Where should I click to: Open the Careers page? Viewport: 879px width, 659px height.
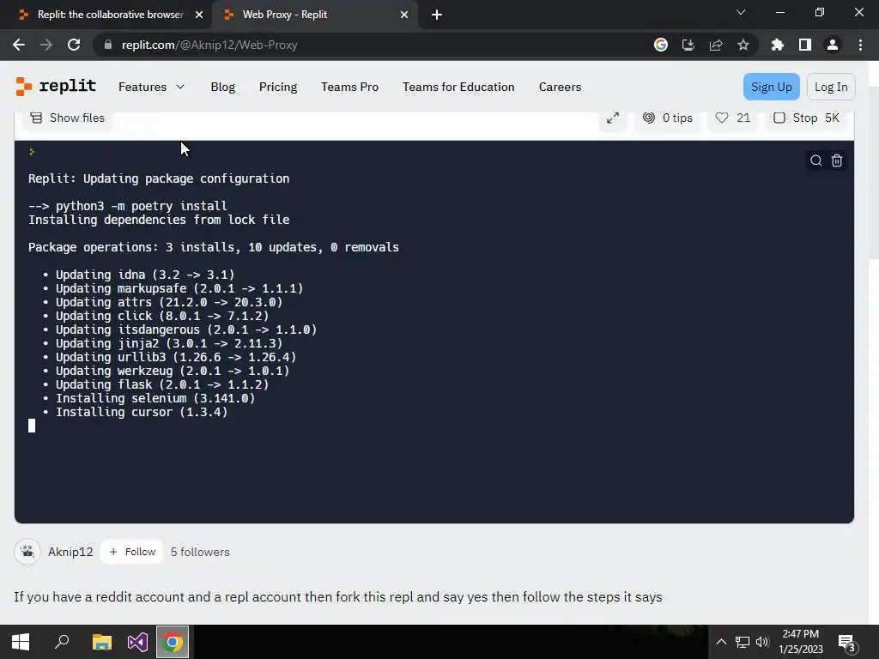tap(560, 87)
